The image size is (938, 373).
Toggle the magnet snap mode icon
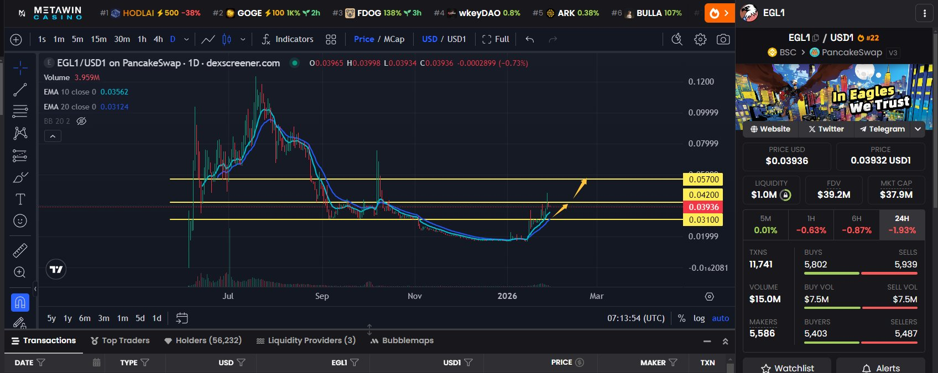20,302
